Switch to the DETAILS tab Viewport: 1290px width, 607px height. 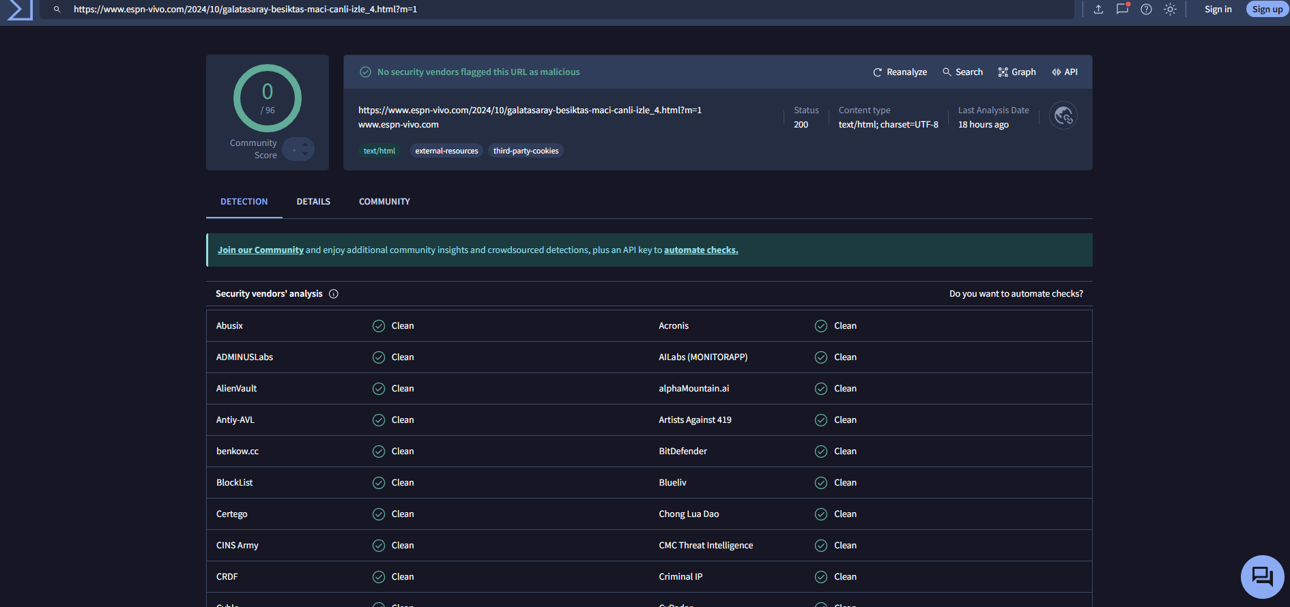[x=313, y=202]
